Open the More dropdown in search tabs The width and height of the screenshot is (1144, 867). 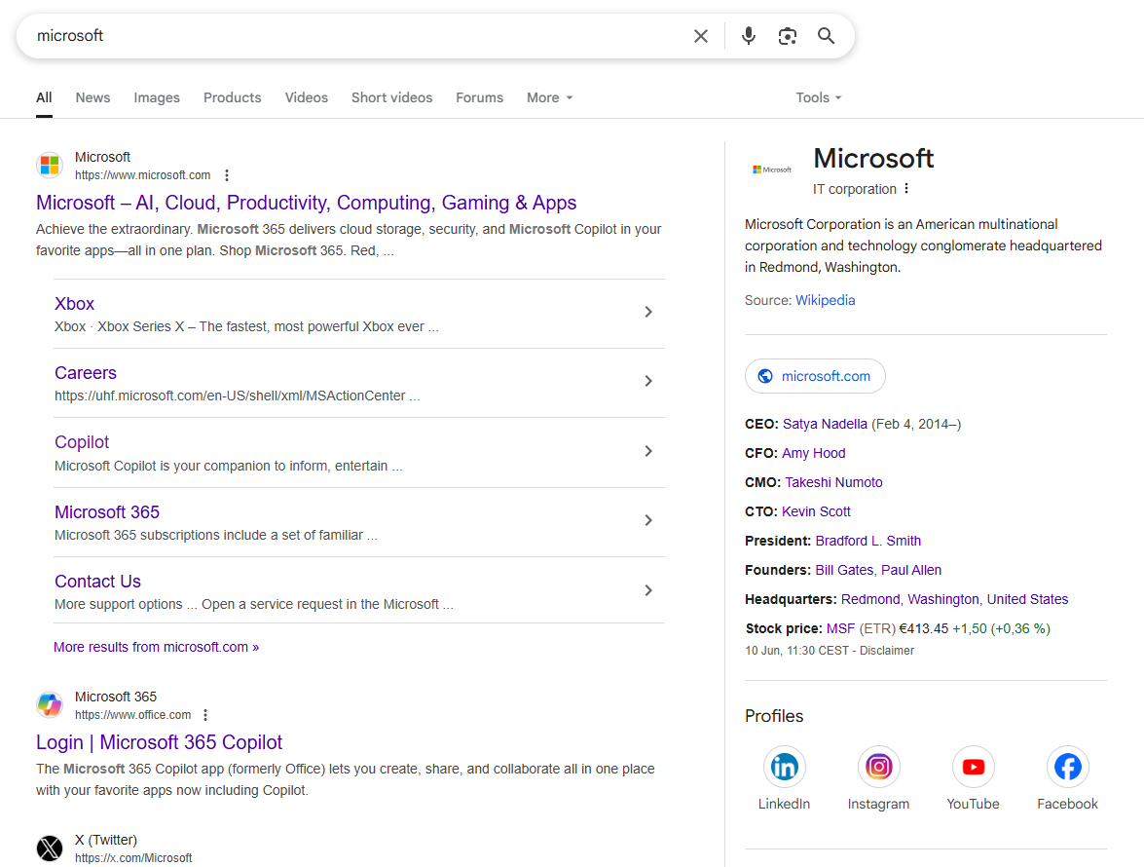tap(549, 97)
